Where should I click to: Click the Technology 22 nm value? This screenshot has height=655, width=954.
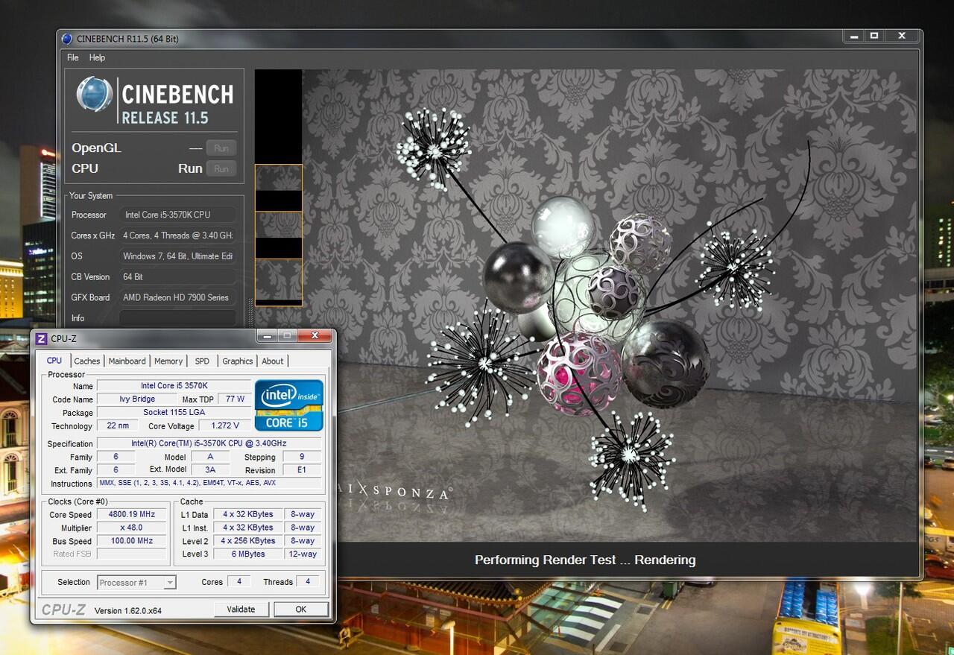click(x=118, y=426)
